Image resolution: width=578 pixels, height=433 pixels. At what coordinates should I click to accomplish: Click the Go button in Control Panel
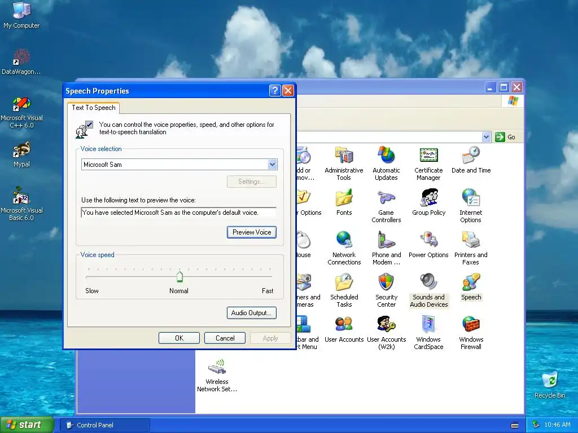click(505, 137)
